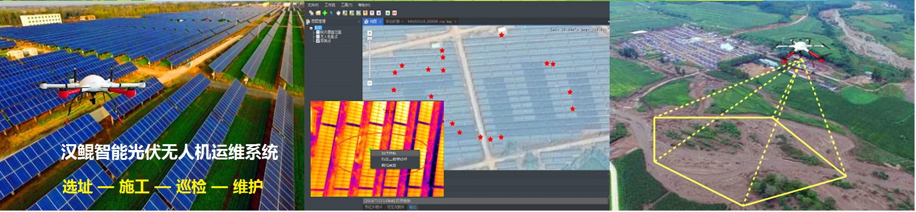Click map zoom-out minus button below slider

(370, 83)
